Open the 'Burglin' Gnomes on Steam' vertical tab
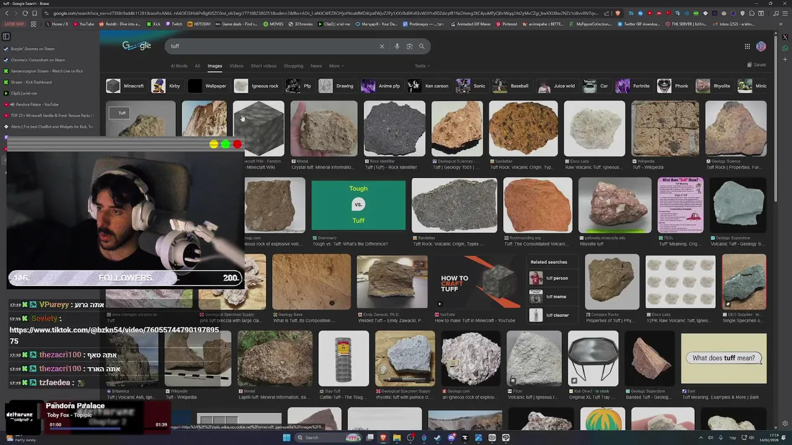792x445 pixels. [49, 49]
